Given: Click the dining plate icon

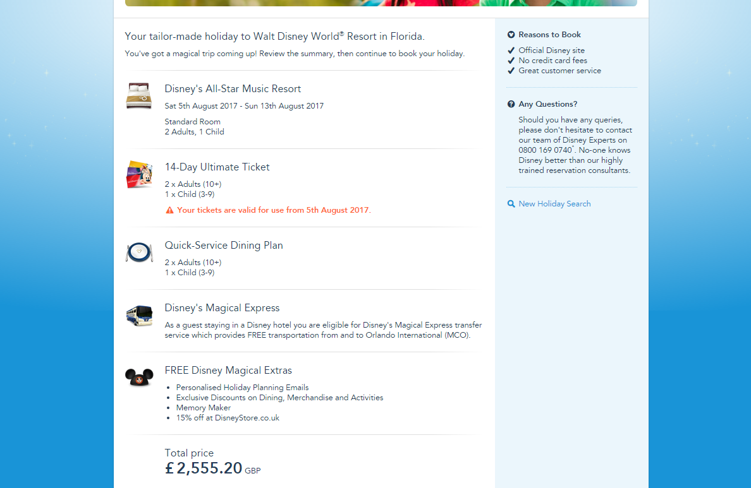Looking at the screenshot, I should (x=139, y=253).
